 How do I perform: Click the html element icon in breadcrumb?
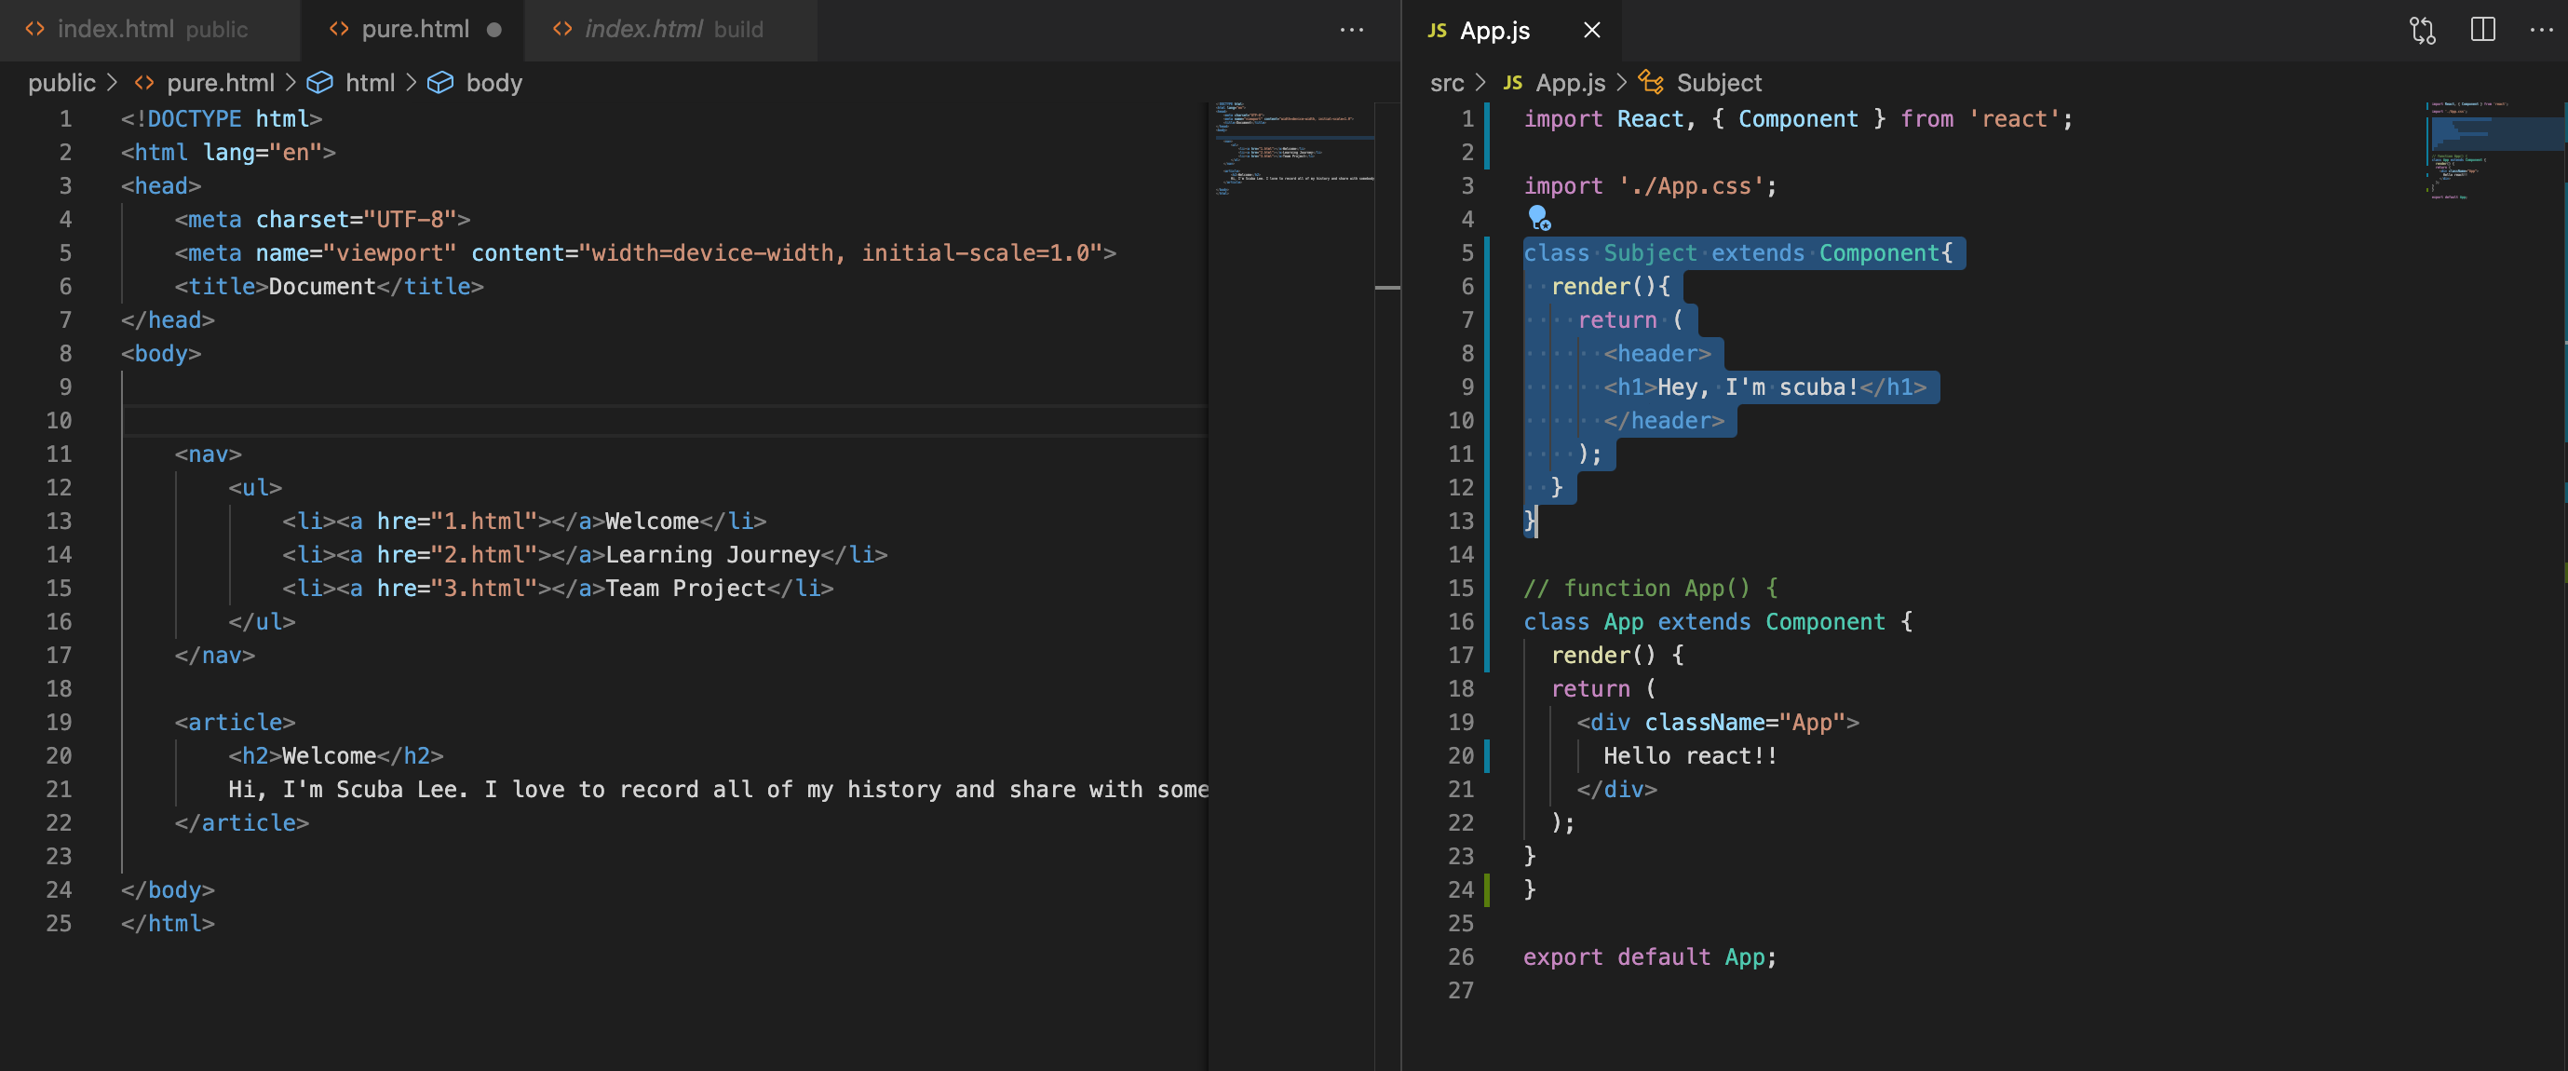(319, 83)
